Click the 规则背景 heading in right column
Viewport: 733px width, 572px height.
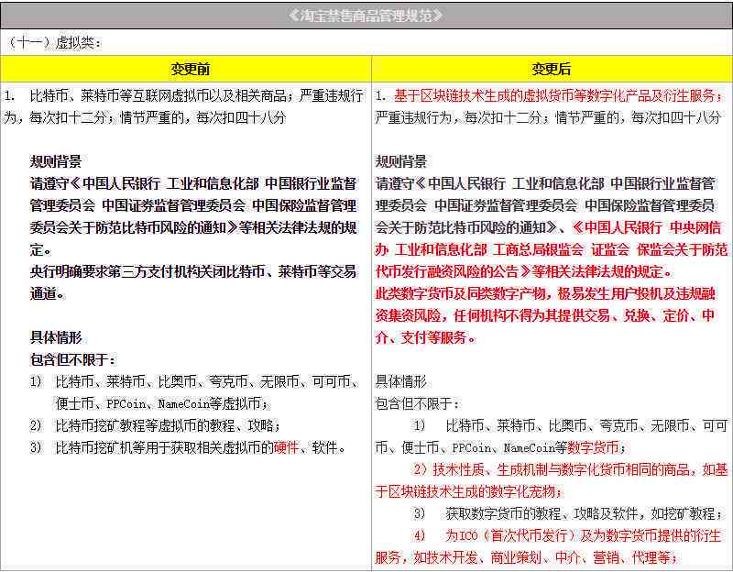(401, 162)
